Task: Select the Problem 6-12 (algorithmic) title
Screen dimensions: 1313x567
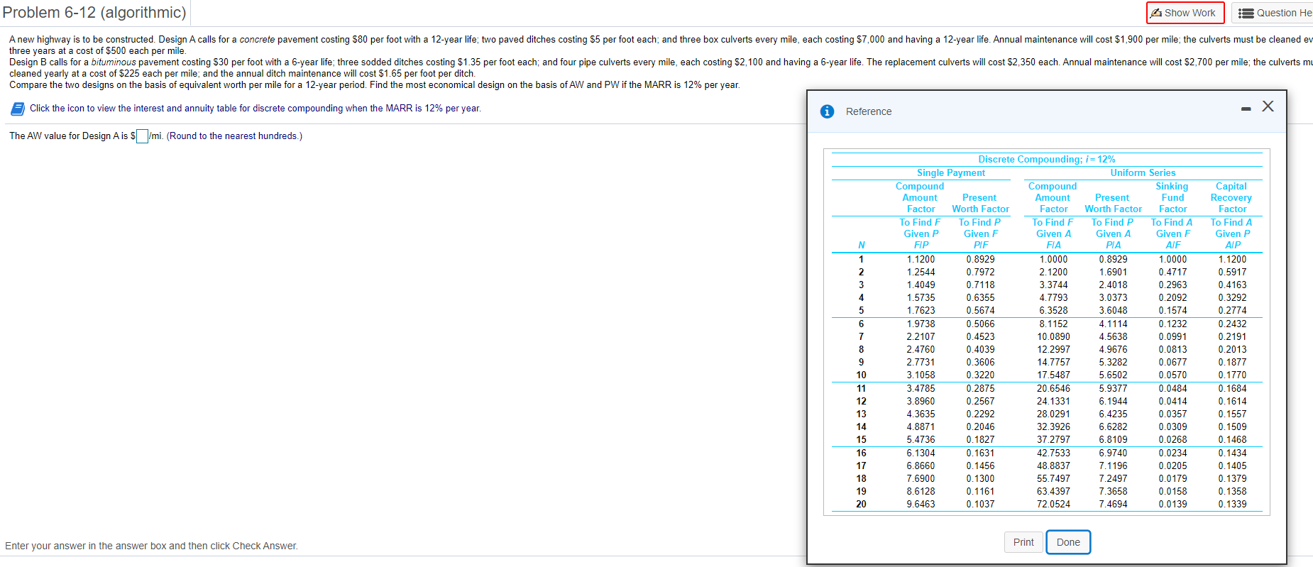Action: (94, 13)
